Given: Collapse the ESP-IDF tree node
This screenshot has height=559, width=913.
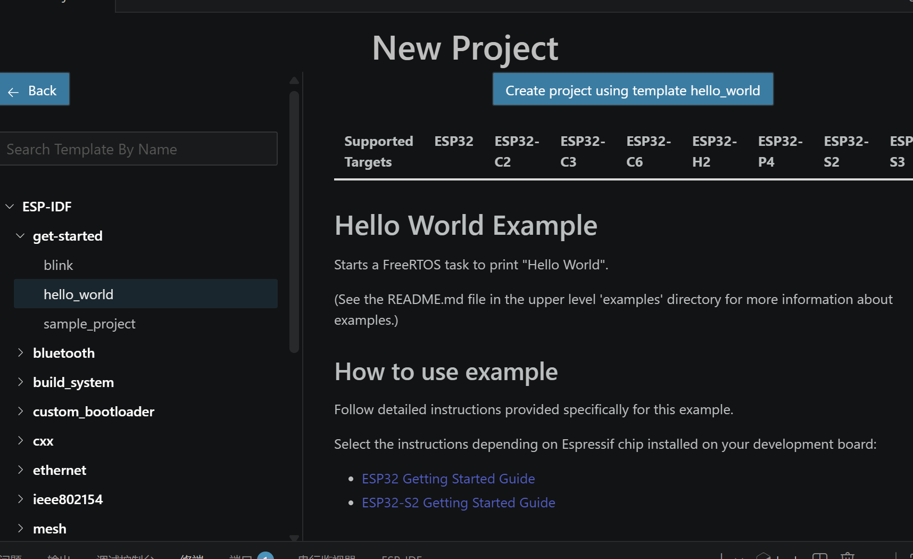Looking at the screenshot, I should tap(10, 207).
